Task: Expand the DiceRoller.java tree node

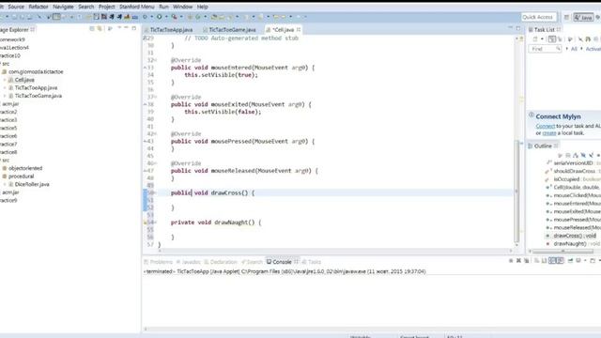Action: tap(5, 184)
